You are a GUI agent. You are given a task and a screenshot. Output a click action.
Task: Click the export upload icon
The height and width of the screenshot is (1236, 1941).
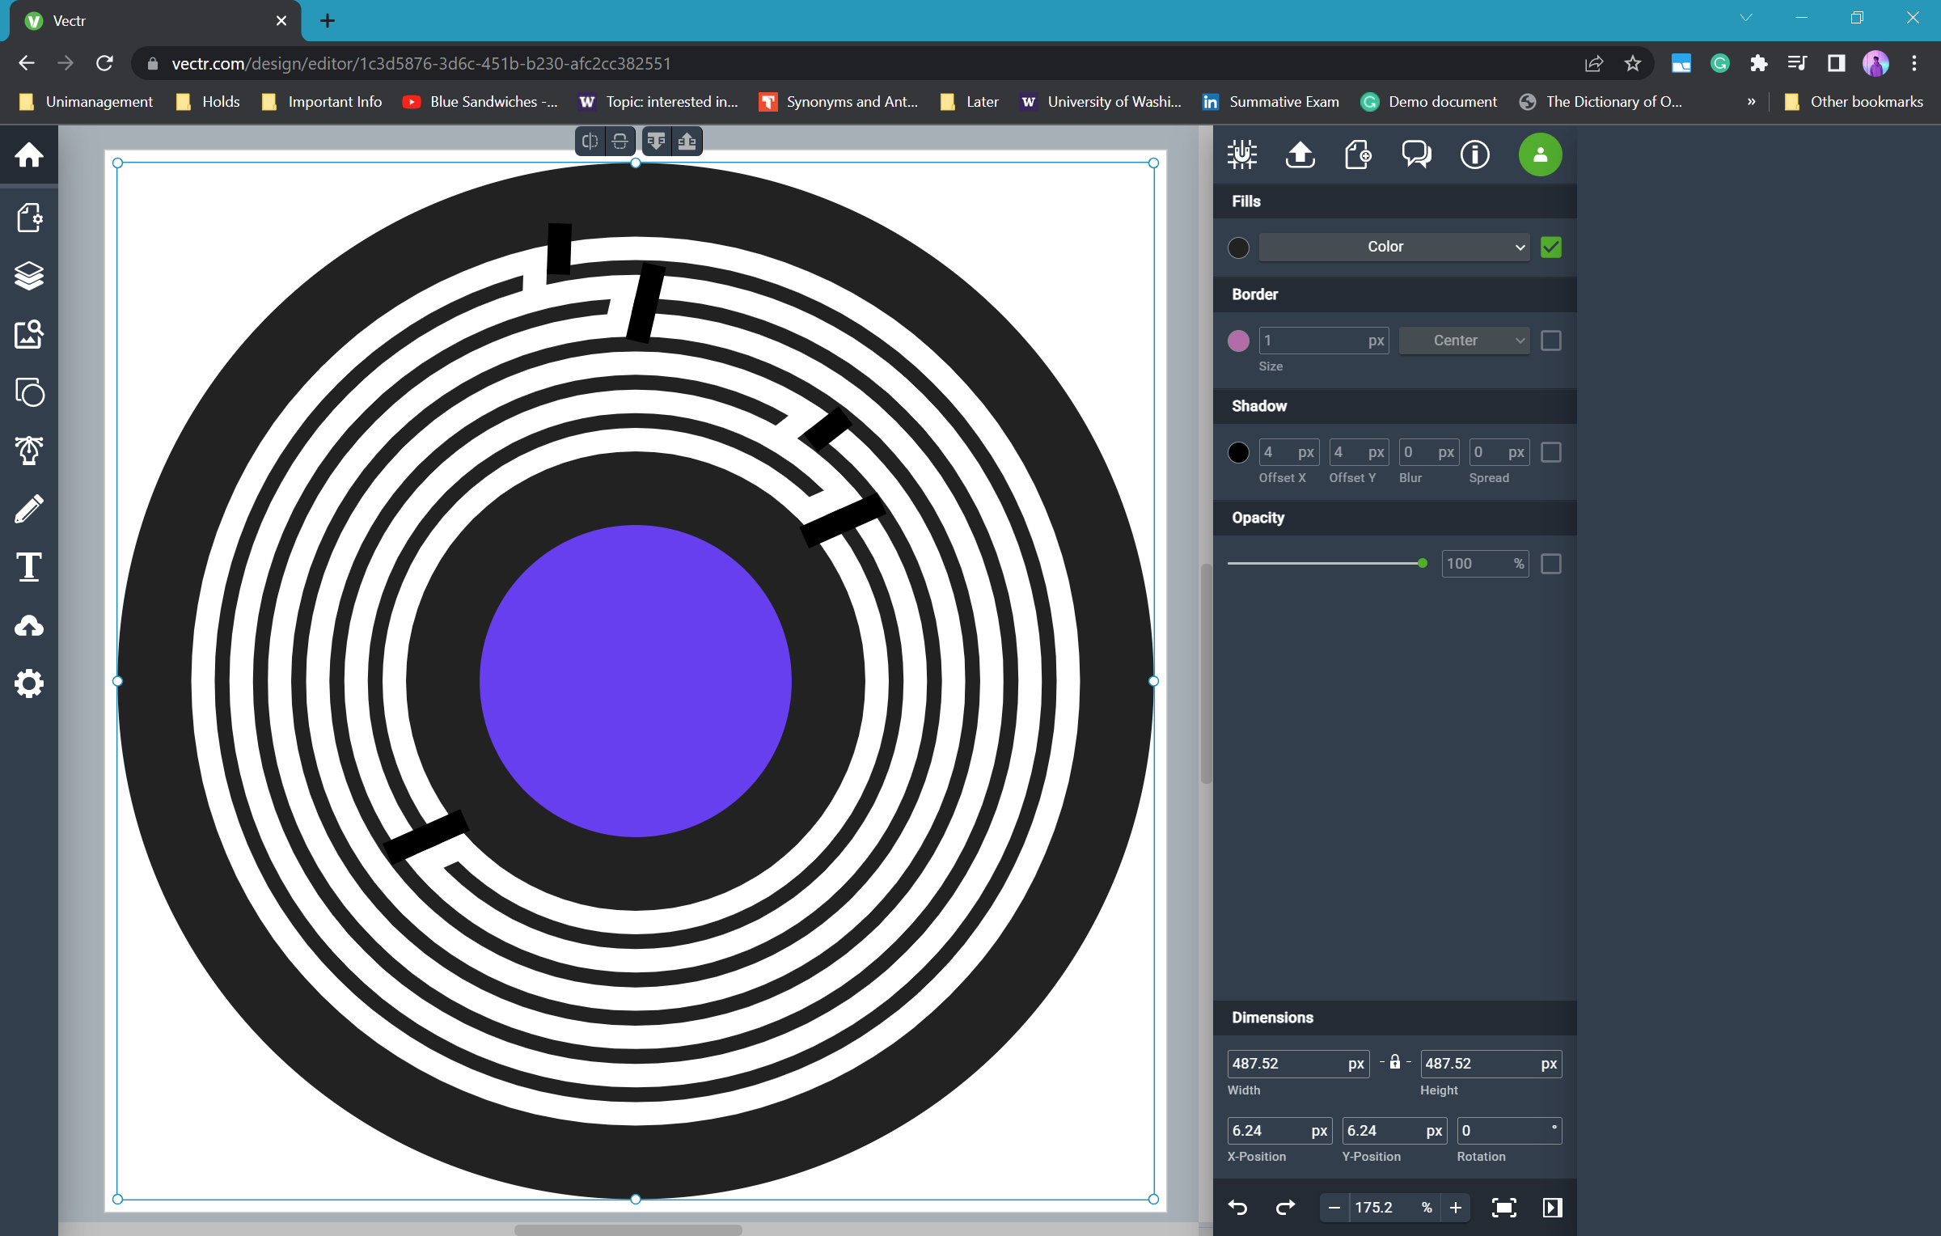click(x=1300, y=154)
